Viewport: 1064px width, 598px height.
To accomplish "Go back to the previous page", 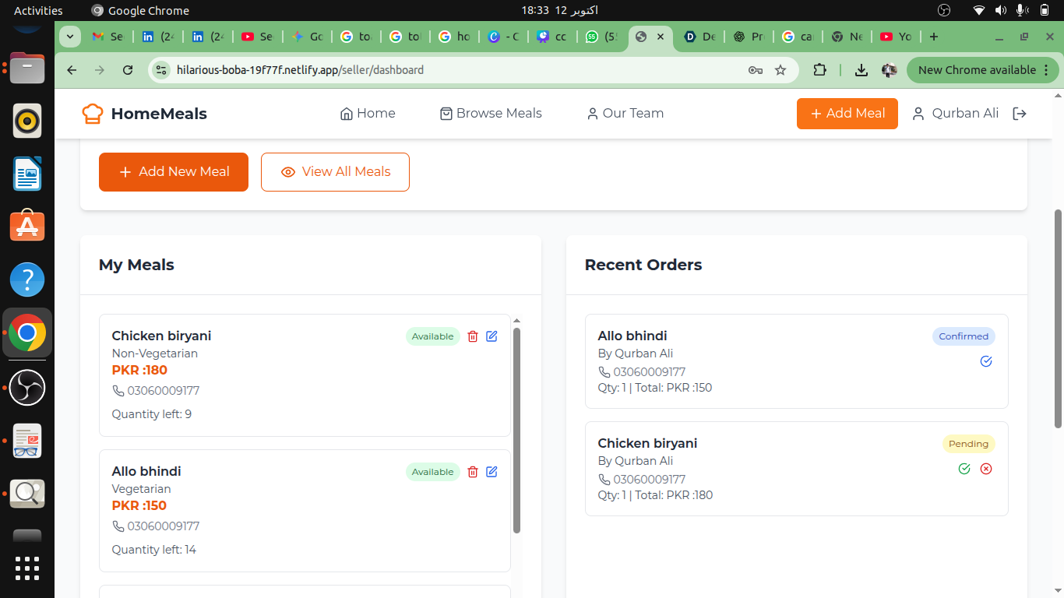I will [72, 70].
